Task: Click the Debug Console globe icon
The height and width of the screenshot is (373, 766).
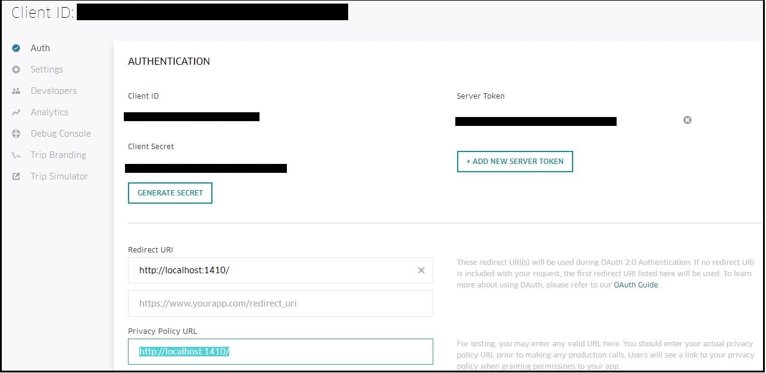Action: 17,134
